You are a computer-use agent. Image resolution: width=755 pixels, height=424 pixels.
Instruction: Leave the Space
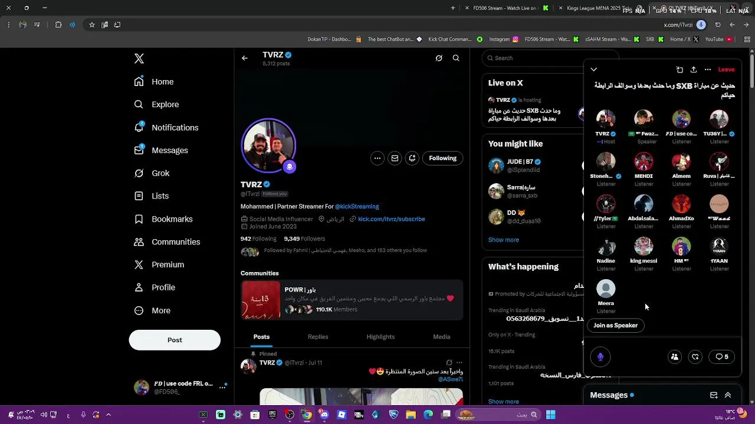[x=726, y=69]
